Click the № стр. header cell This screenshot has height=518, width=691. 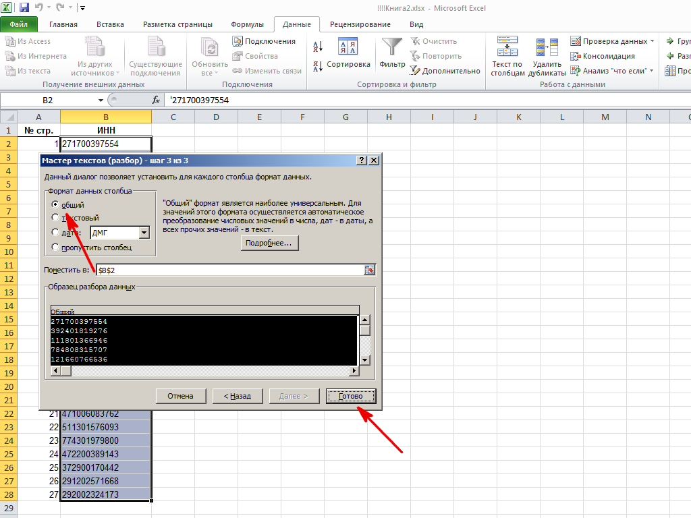click(38, 130)
